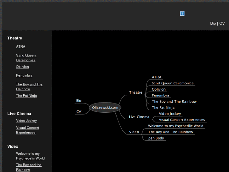Click the Live Cinema heading in sidebar
Screen dimensions: 229x172
click(19, 114)
